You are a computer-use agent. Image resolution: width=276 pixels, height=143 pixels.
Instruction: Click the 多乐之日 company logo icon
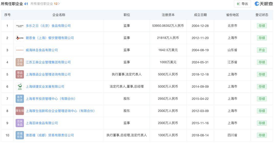point(20,26)
